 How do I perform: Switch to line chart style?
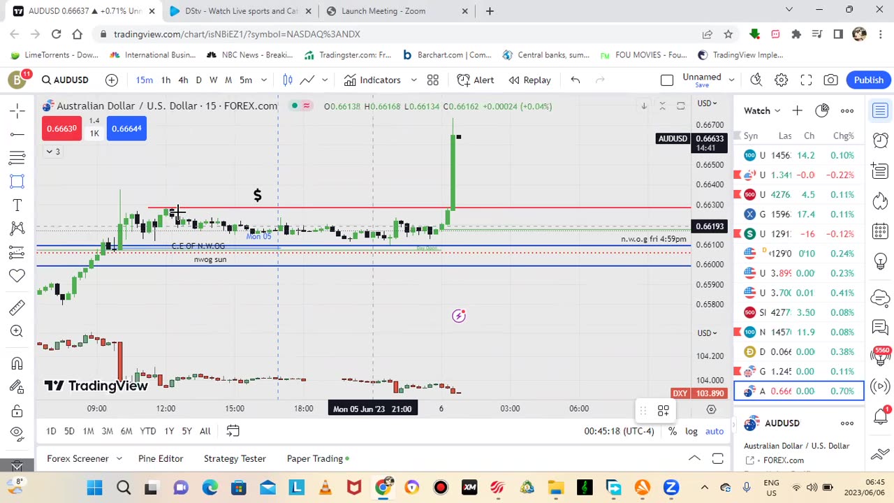coord(307,80)
